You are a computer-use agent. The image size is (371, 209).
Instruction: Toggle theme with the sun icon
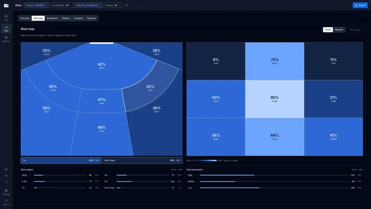(6, 176)
